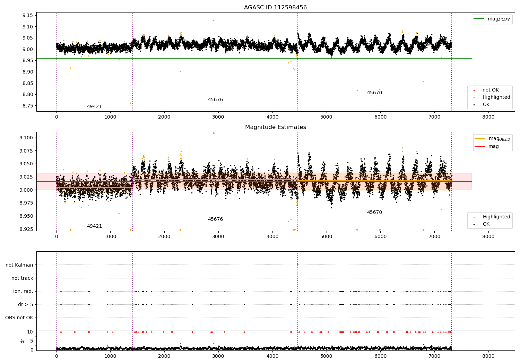Click the 8.925 y-axis tick of middle plot
Screen dimensions: 520x364
(x=26, y=229)
